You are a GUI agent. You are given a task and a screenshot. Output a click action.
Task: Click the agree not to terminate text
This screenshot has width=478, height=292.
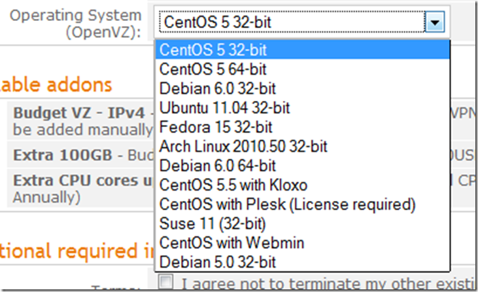tap(329, 283)
